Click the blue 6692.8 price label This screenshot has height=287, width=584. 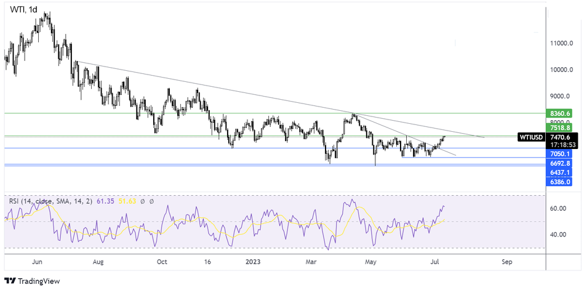tap(561, 163)
